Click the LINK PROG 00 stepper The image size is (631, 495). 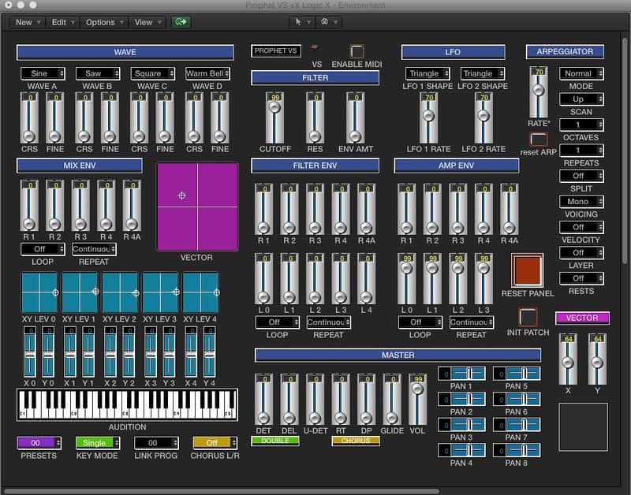[156, 443]
